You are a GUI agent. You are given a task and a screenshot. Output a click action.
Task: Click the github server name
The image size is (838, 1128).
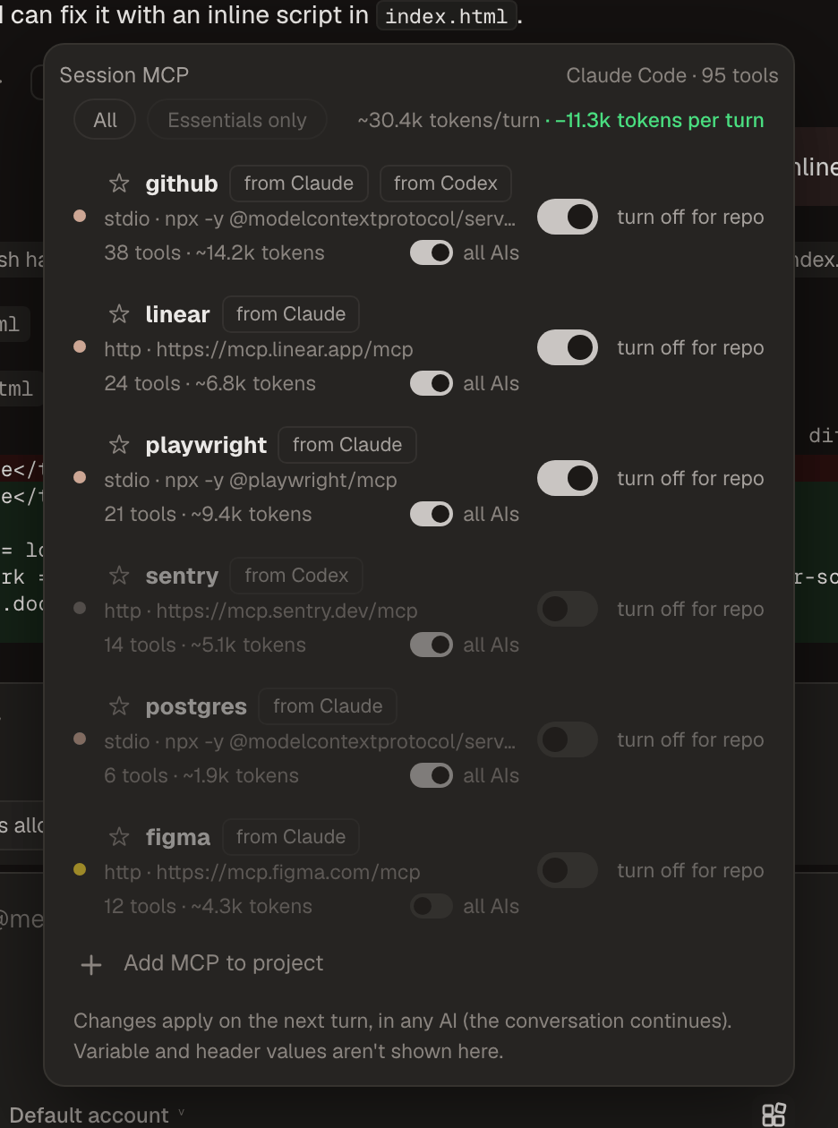182,184
